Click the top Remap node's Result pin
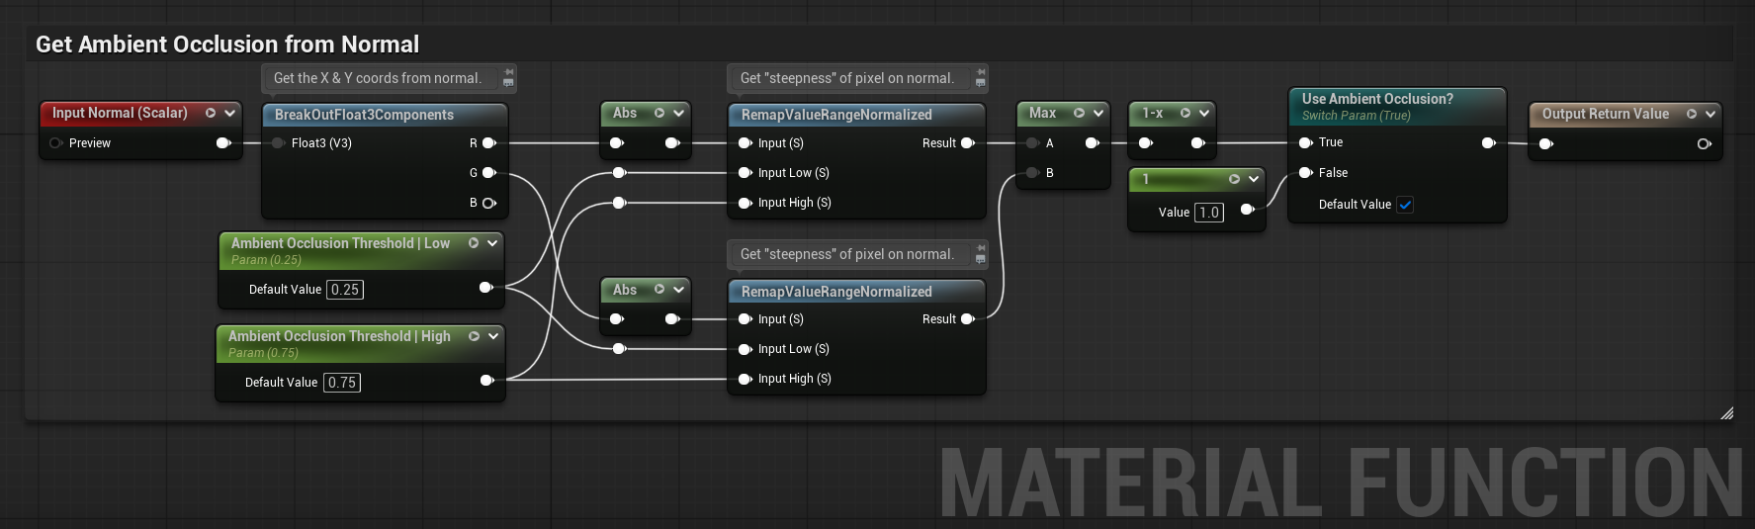 (968, 143)
